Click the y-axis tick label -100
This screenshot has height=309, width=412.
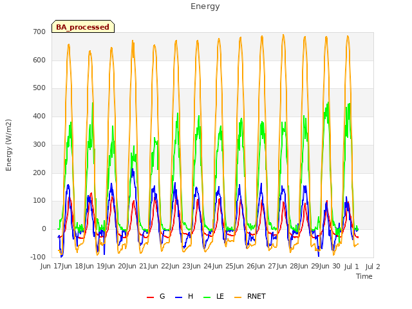[x=38, y=257]
